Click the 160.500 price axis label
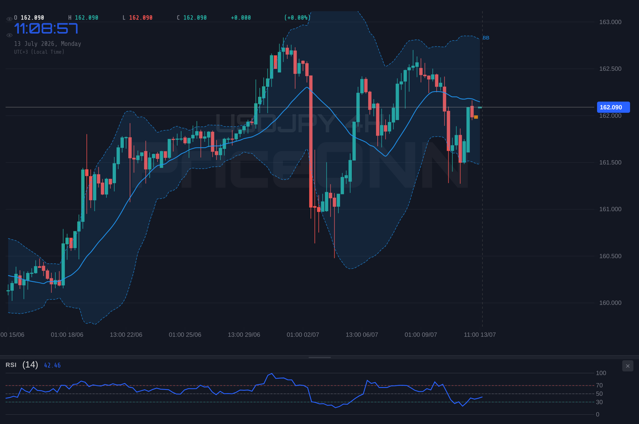639x424 pixels. (x=610, y=256)
